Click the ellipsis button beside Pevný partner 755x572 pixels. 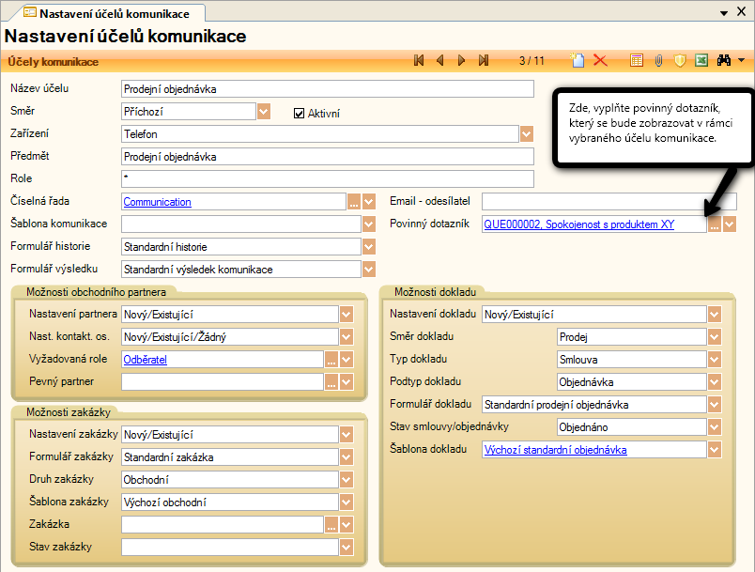pyautogui.click(x=331, y=382)
